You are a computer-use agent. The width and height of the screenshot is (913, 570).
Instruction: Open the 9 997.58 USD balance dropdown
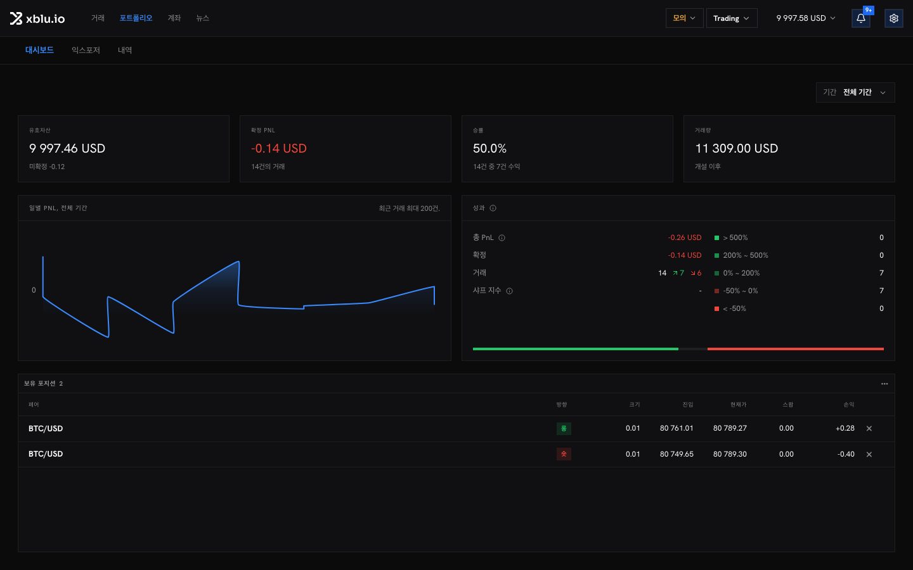point(806,18)
